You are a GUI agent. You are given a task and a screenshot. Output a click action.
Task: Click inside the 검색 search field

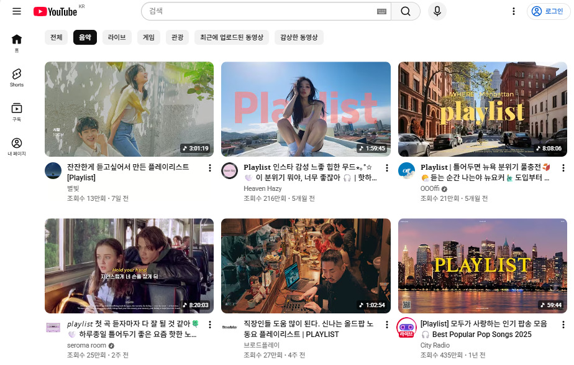261,11
